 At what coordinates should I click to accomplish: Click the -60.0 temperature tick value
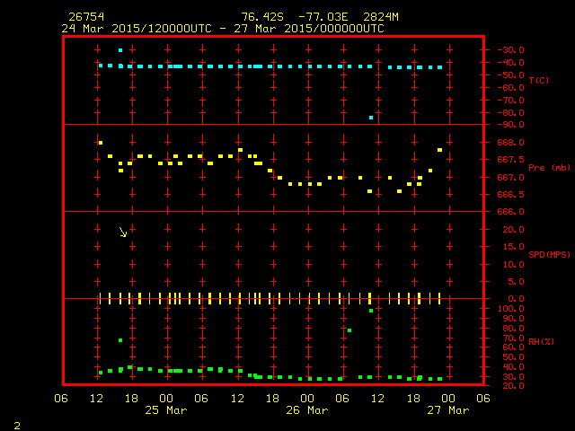(510, 88)
